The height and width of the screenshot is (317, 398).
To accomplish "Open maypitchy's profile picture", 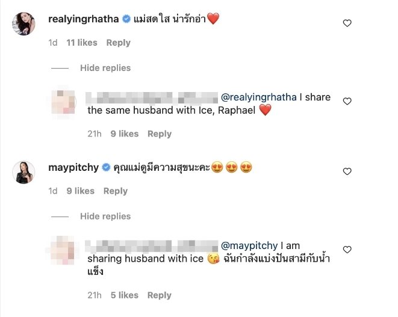I will click(x=24, y=172).
